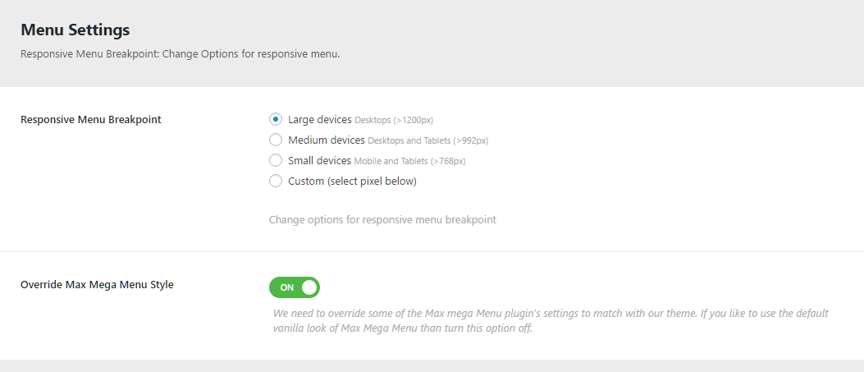Click the Override Max Mega Menu Style label

(x=97, y=285)
